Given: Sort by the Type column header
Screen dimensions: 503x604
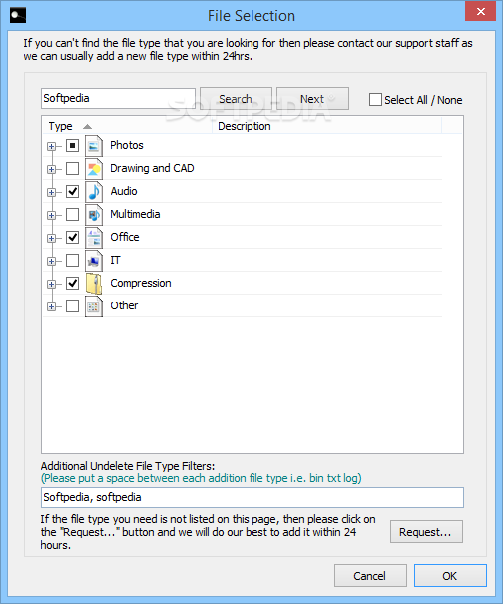Looking at the screenshot, I should click(127, 126).
